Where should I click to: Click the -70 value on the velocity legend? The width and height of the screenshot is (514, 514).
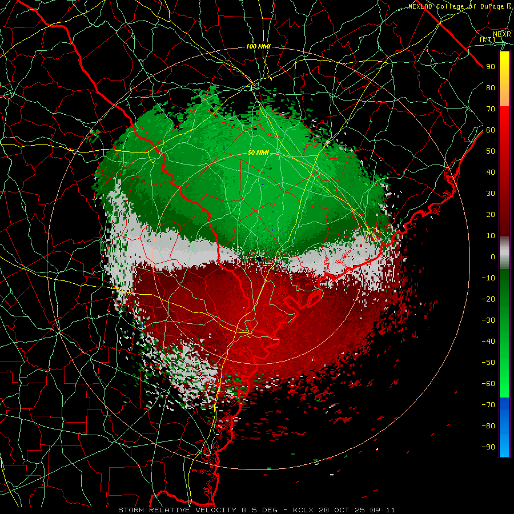(x=488, y=405)
